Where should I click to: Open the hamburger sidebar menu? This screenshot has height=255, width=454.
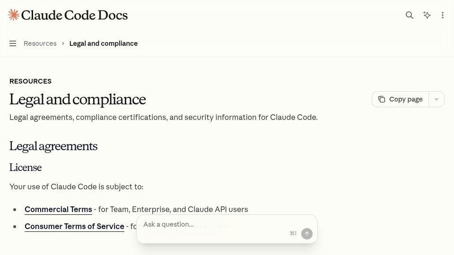[13, 43]
